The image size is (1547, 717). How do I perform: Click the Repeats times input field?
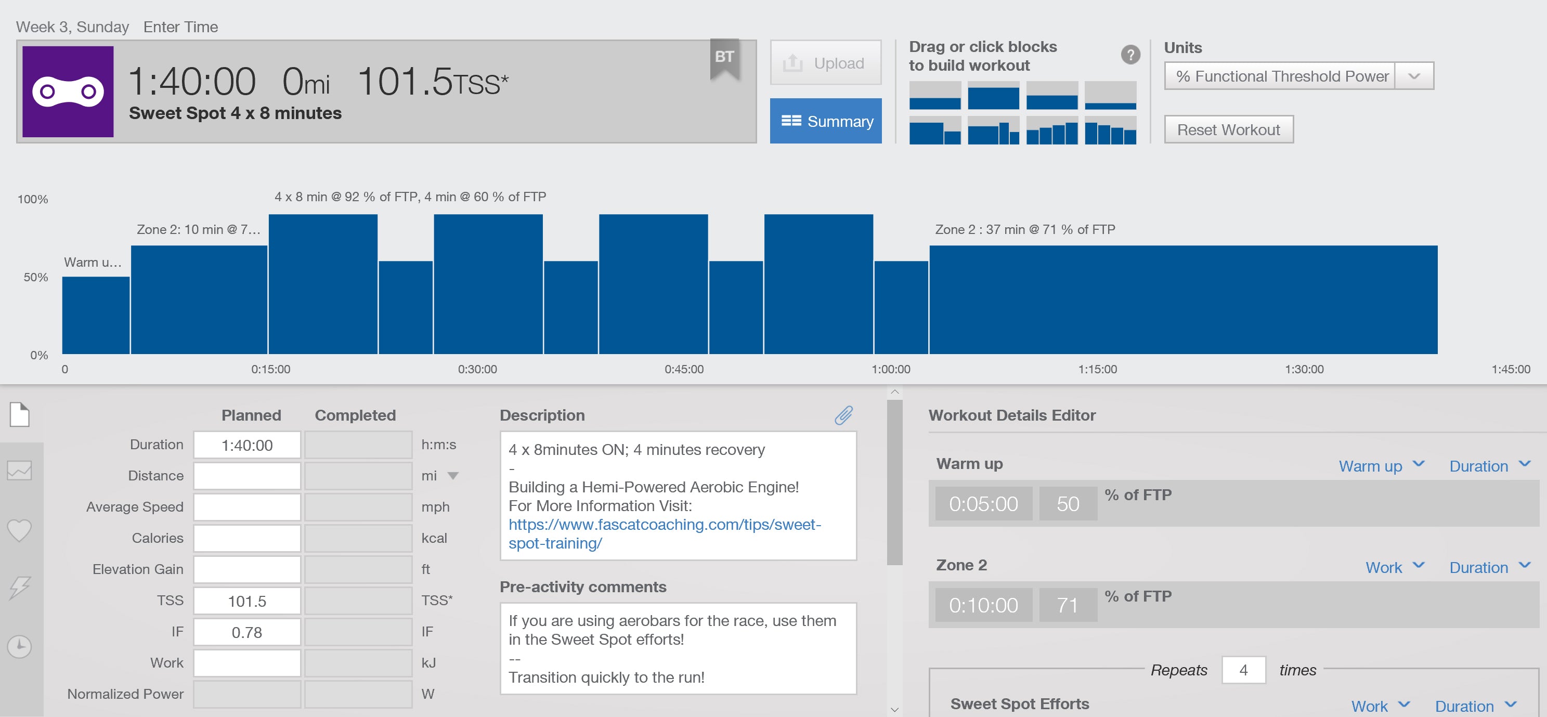coord(1243,670)
